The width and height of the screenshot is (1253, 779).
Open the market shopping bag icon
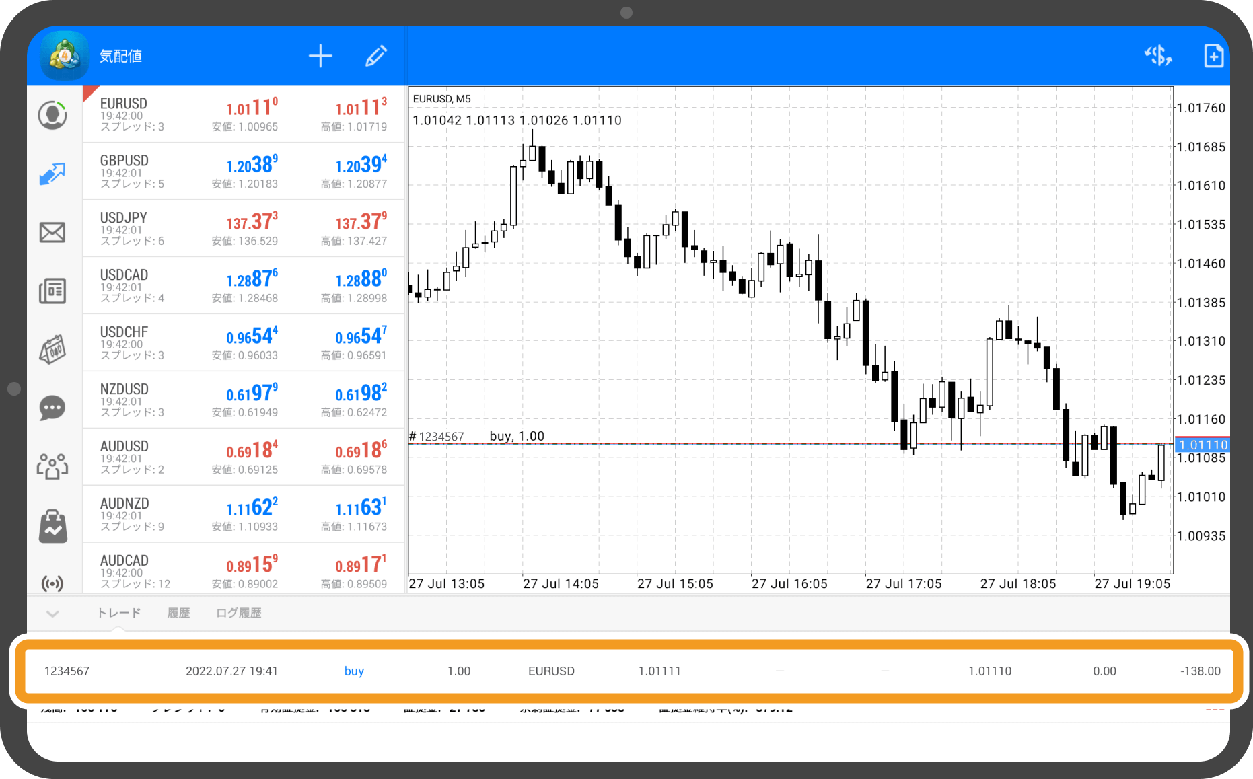pyautogui.click(x=52, y=526)
